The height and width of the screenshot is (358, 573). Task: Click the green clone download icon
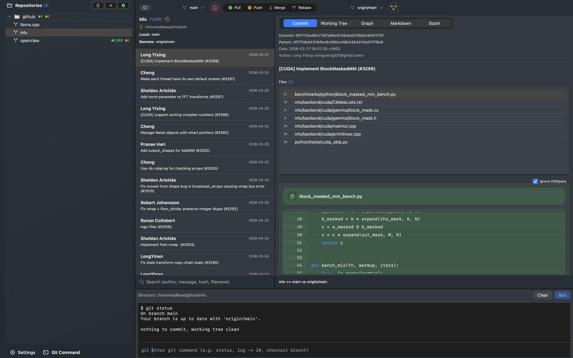pyautogui.click(x=123, y=5)
